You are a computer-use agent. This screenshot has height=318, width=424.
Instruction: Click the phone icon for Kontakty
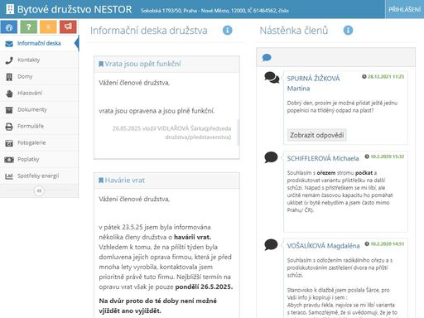click(9, 60)
